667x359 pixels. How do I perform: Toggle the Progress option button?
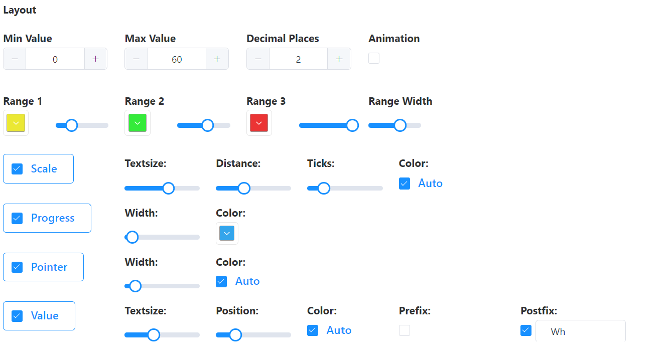click(x=47, y=218)
